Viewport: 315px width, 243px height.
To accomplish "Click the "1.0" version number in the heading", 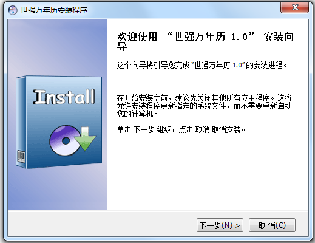I will pyautogui.click(x=239, y=37).
